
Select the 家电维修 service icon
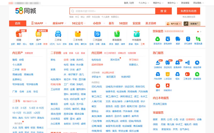168,39
